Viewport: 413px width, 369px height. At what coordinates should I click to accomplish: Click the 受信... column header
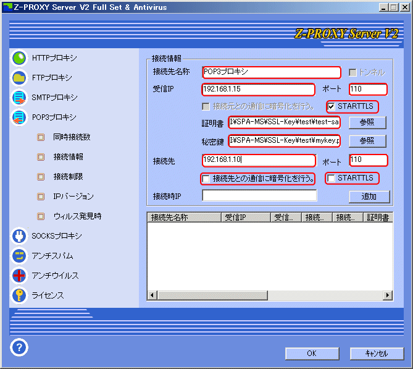tap(286, 218)
